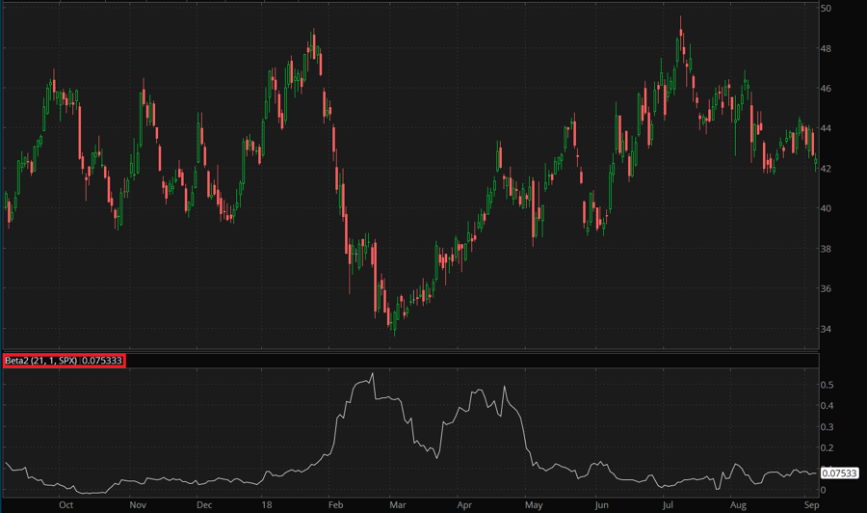Click the 34 level on price axis
This screenshot has height=513, width=867.
click(x=827, y=329)
